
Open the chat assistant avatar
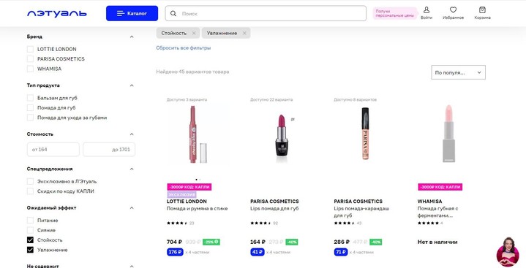(x=507, y=252)
